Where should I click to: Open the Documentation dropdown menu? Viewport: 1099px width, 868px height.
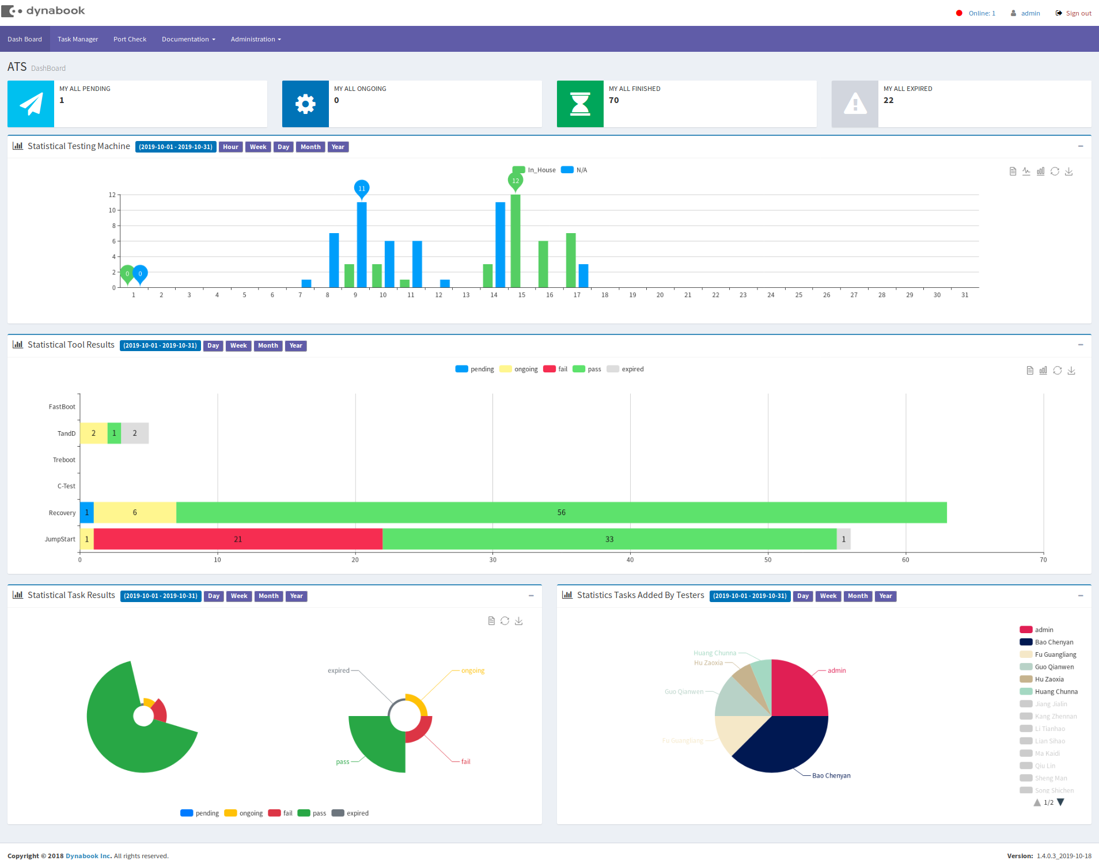click(188, 39)
